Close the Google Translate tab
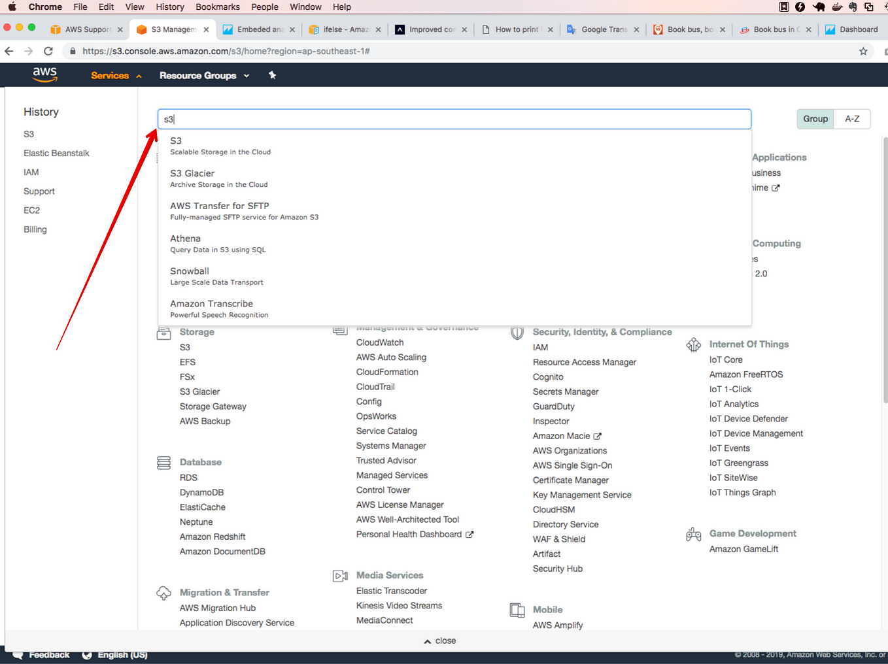This screenshot has height=664, width=888. [x=636, y=29]
